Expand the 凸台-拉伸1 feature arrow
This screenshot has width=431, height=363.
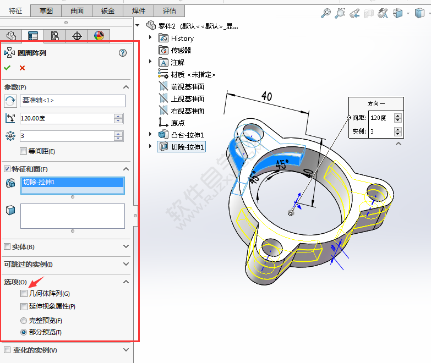click(150, 134)
